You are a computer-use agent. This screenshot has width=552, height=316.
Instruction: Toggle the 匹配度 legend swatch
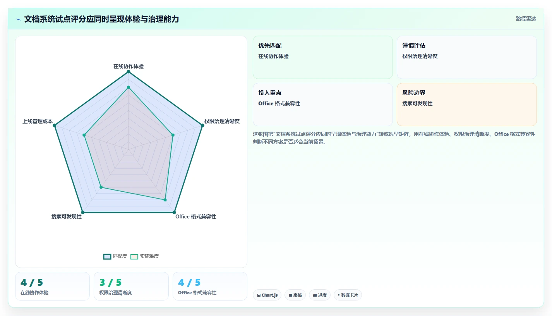point(107,256)
